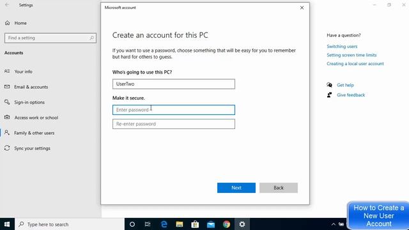Open the Windows Start menu
409x230 pixels.
[x=7, y=224]
